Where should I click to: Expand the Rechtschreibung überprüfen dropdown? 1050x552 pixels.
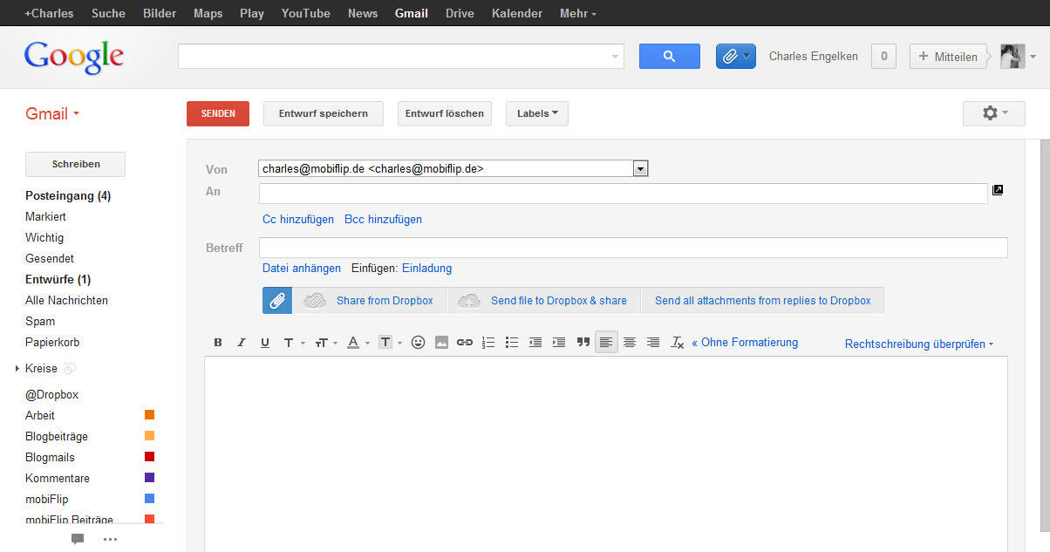920,344
